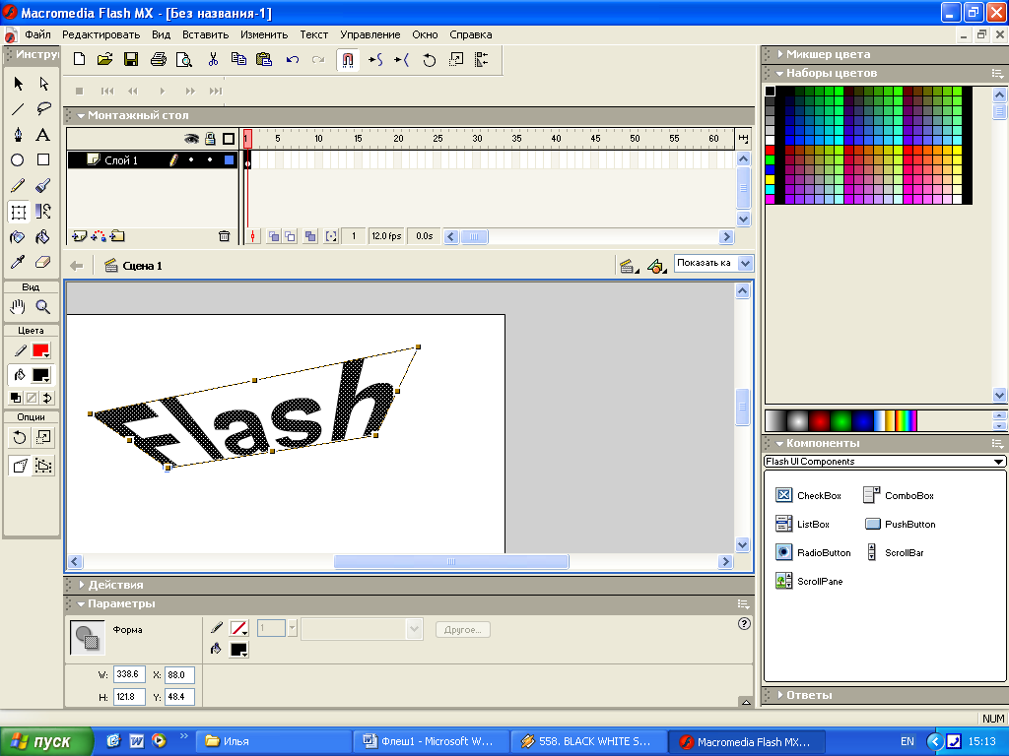Toggle the Distort modifier option
Viewport: 1009px width, 756px height.
[20, 466]
